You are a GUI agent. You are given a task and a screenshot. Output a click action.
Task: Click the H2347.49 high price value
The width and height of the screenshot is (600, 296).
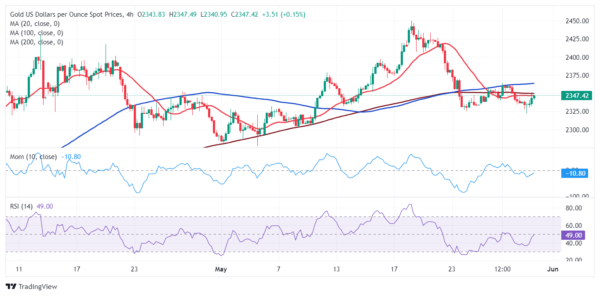click(x=183, y=14)
